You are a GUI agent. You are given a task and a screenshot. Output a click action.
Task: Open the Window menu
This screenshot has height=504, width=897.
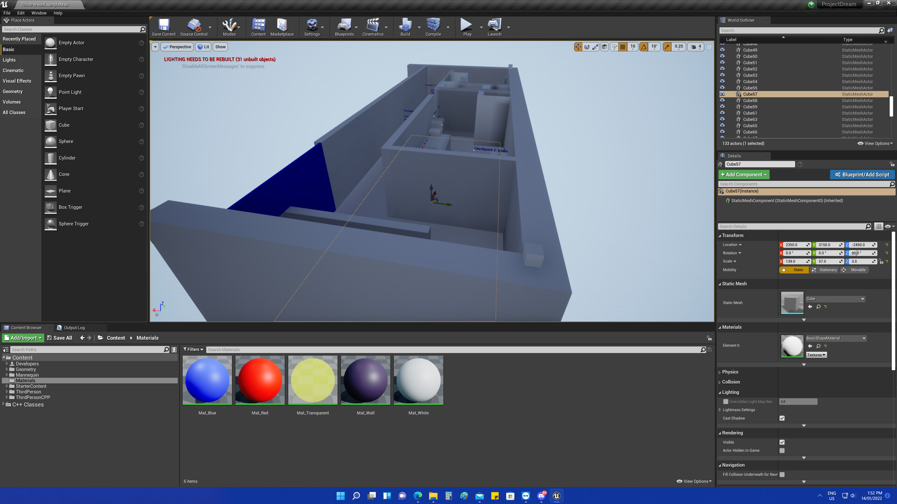(39, 13)
